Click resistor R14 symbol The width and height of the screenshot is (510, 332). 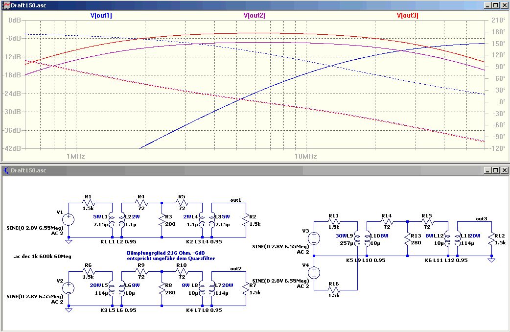(x=387, y=222)
